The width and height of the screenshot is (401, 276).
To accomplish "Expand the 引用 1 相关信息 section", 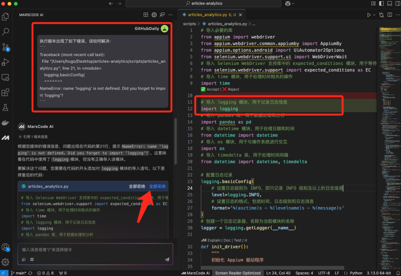I will click(33, 137).
